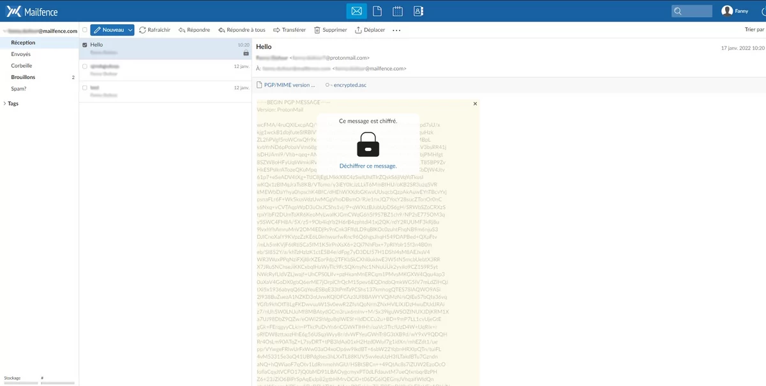Collapse the @mailfence.com account tree
The height and width of the screenshot is (386, 766).
pos(5,31)
